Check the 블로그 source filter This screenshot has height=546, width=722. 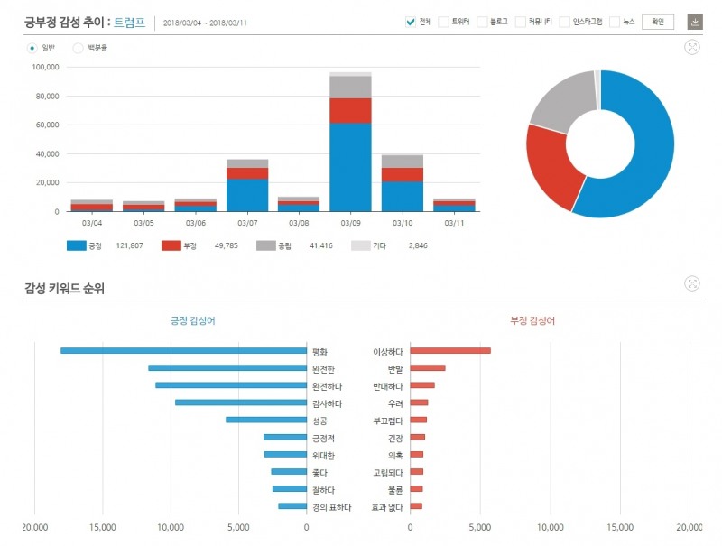click(x=482, y=22)
